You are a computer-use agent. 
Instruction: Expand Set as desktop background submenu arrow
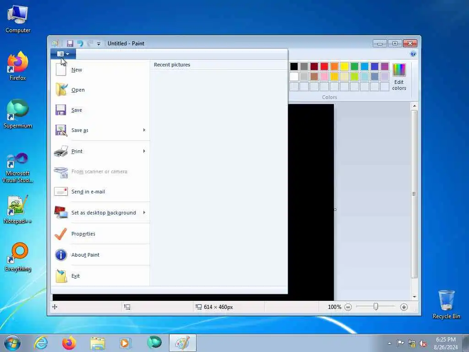click(144, 213)
